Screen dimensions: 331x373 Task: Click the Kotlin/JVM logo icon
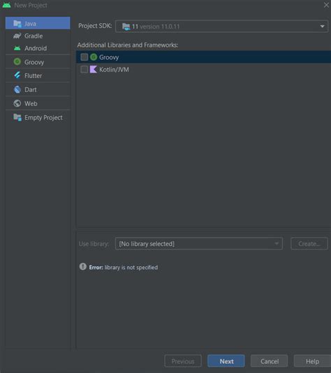pos(93,70)
